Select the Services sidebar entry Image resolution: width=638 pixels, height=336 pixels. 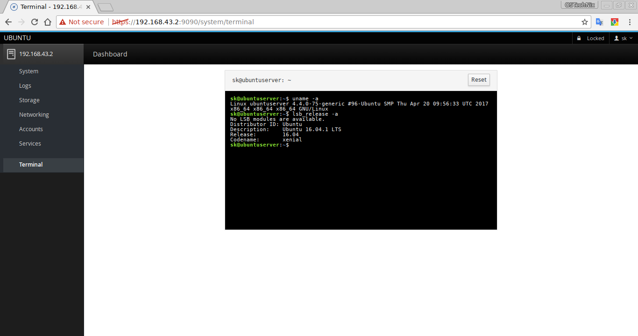30,143
